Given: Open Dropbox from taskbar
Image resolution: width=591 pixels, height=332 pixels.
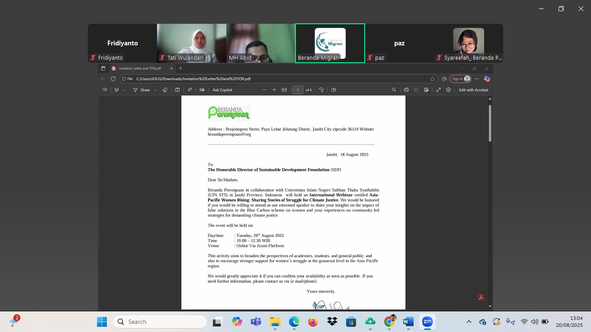Looking at the screenshot, I should (332, 322).
